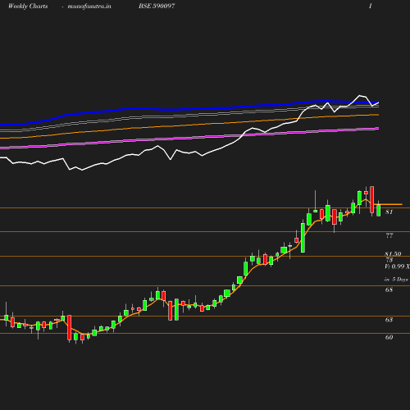Click the 68 price level label
Viewport: 410px width, 410px height.
(389, 289)
